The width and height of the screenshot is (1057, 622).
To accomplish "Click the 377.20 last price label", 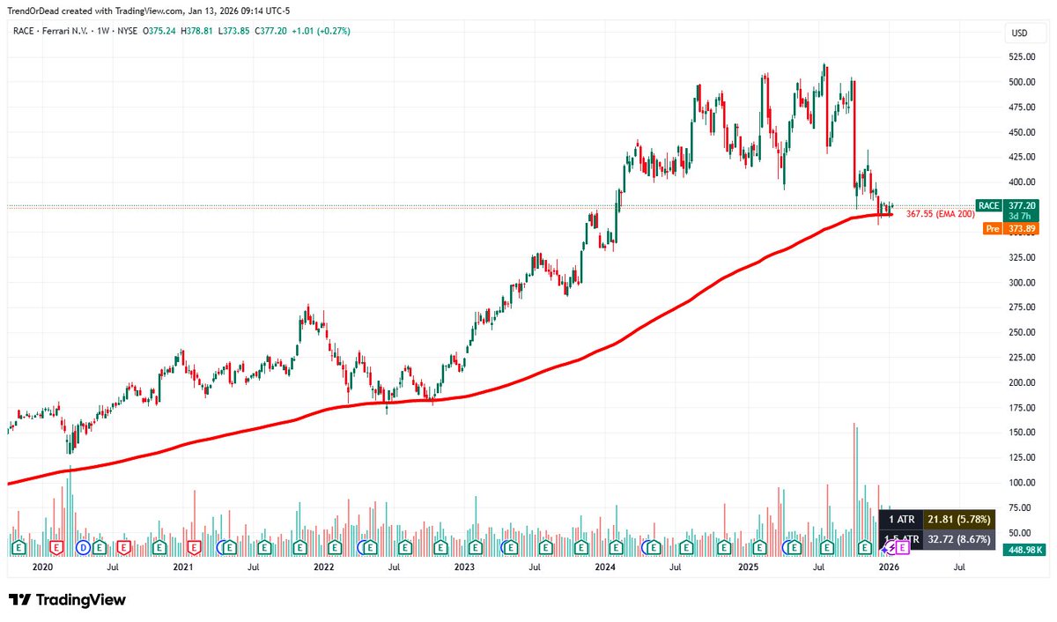I will click(x=1022, y=205).
